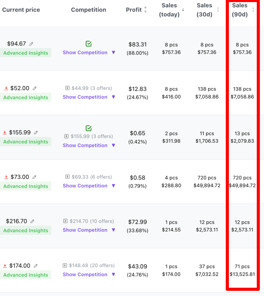264x296 pixels.
Task: Click the edit pencil next to $73.00
Action: [x=34, y=177]
